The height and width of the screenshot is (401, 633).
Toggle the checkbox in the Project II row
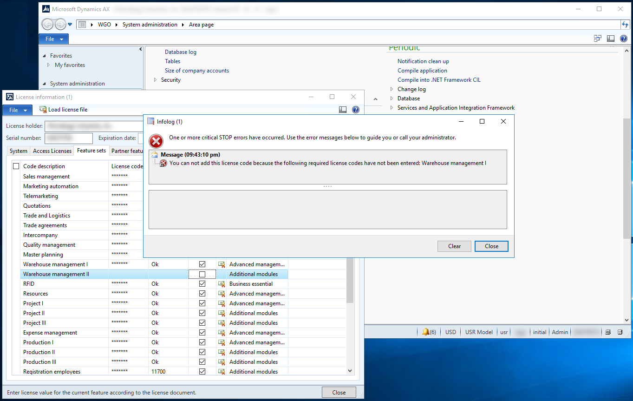point(202,313)
